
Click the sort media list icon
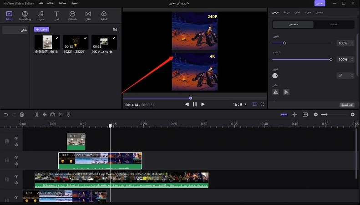[115, 30]
